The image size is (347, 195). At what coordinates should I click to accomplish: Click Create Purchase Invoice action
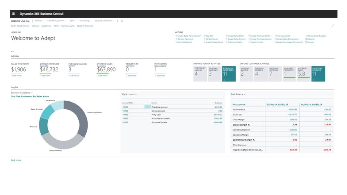[260, 39]
